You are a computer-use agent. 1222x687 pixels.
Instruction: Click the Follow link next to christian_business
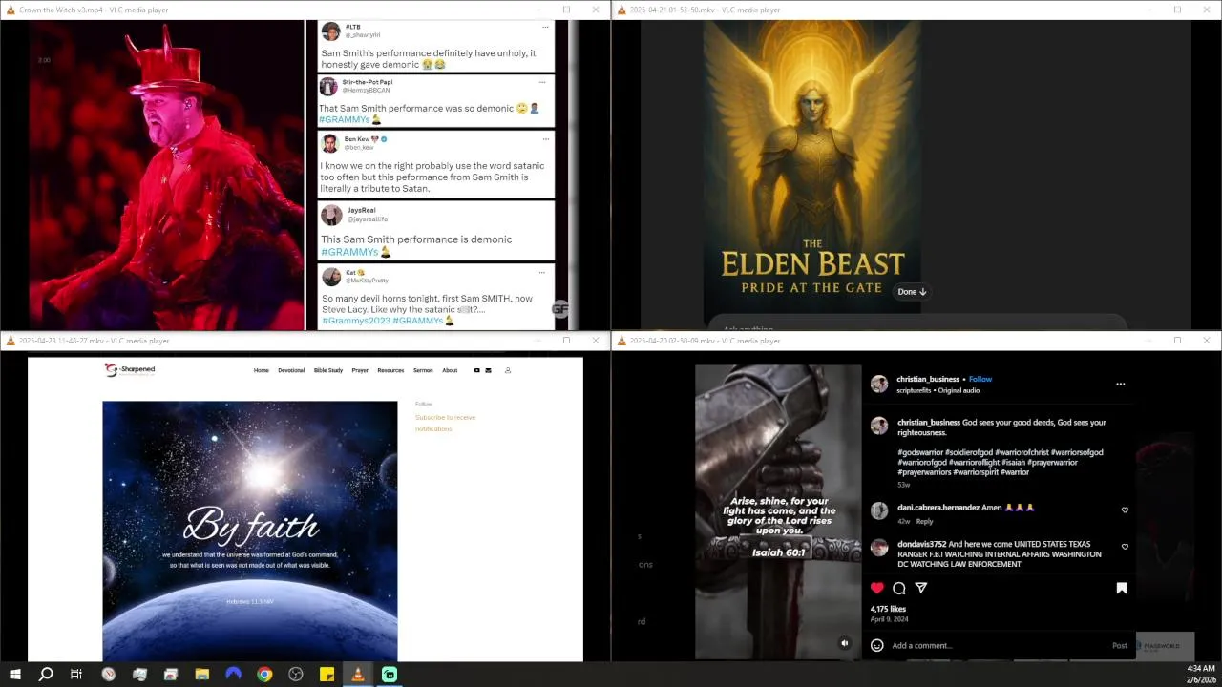(x=980, y=379)
